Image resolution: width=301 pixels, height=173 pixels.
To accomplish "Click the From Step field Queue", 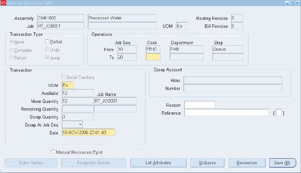I will tap(228, 49).
